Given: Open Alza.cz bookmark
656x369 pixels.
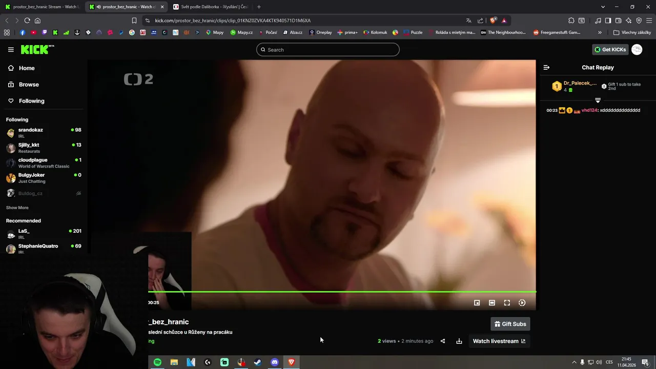Looking at the screenshot, I should point(292,32).
